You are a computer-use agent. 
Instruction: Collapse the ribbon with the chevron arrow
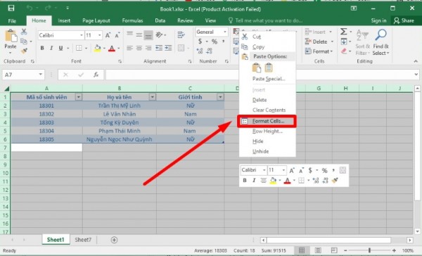(x=416, y=61)
